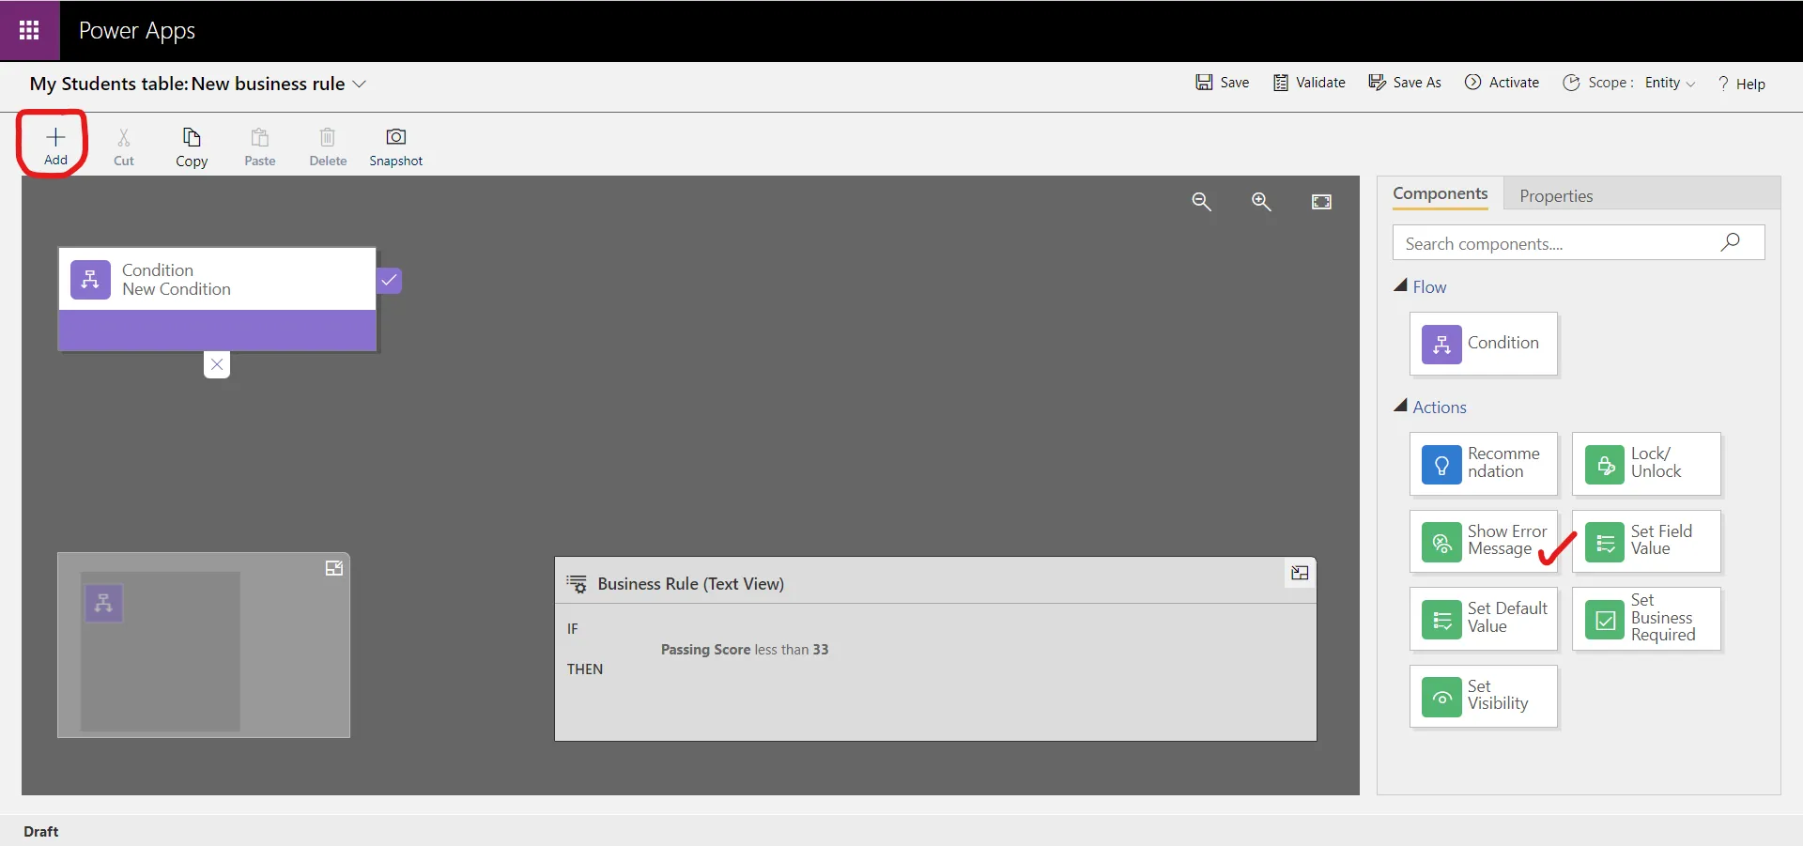Switch to the Components tab
1803x846 pixels.
pyautogui.click(x=1440, y=193)
